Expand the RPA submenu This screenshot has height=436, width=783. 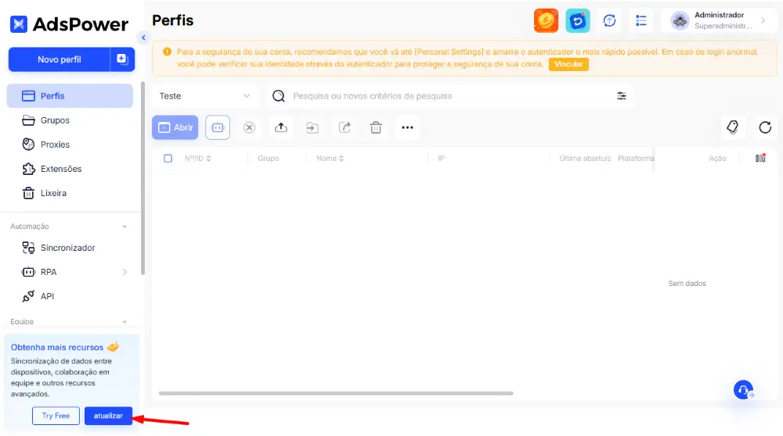[x=124, y=272]
